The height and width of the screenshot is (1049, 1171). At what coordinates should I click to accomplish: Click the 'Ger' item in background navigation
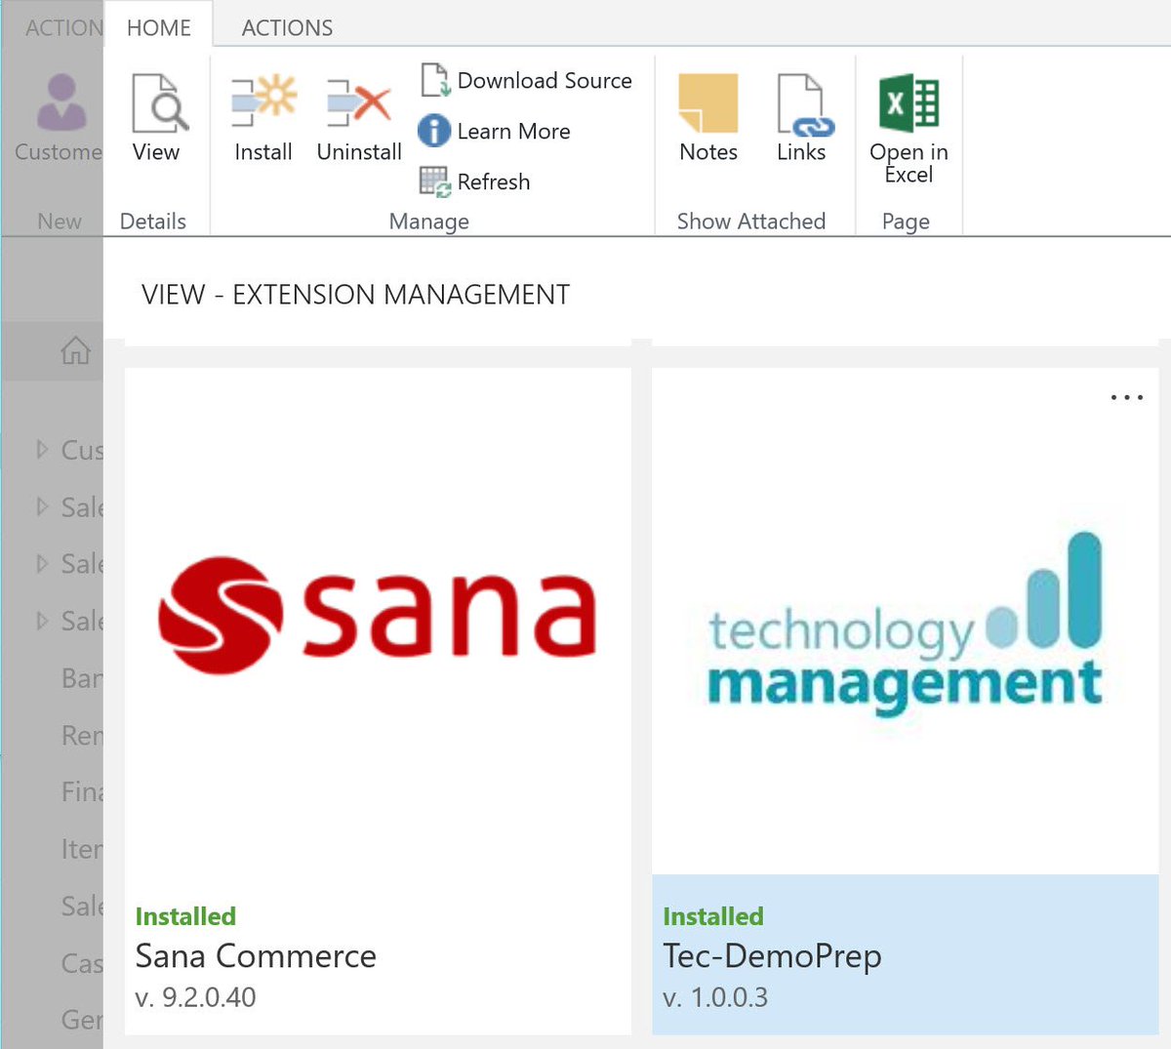82,1020
